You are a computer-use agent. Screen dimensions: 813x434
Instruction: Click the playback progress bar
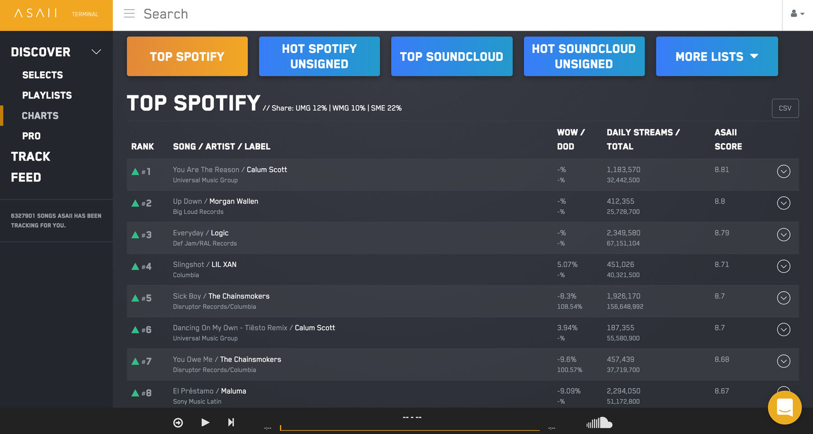point(410,429)
